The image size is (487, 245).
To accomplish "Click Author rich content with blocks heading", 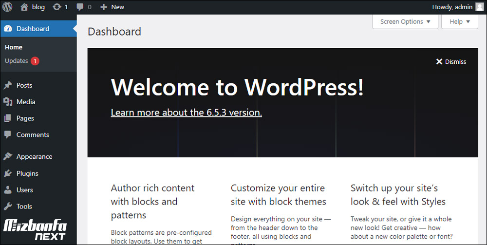I will coord(152,202).
